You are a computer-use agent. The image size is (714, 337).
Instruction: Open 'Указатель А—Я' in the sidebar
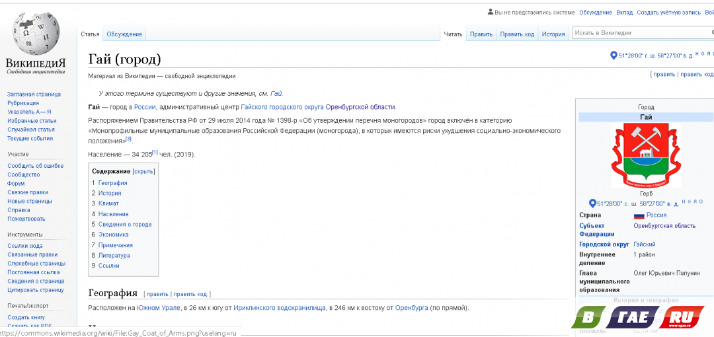coord(29,112)
